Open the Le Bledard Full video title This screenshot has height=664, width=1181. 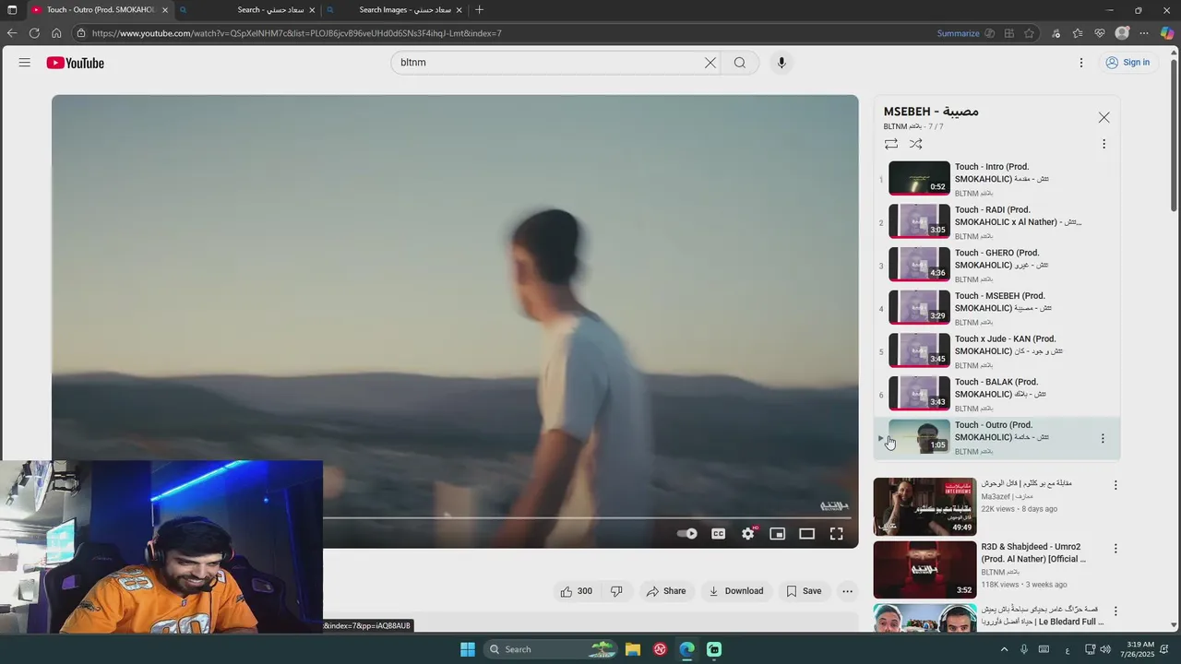pos(1043,616)
